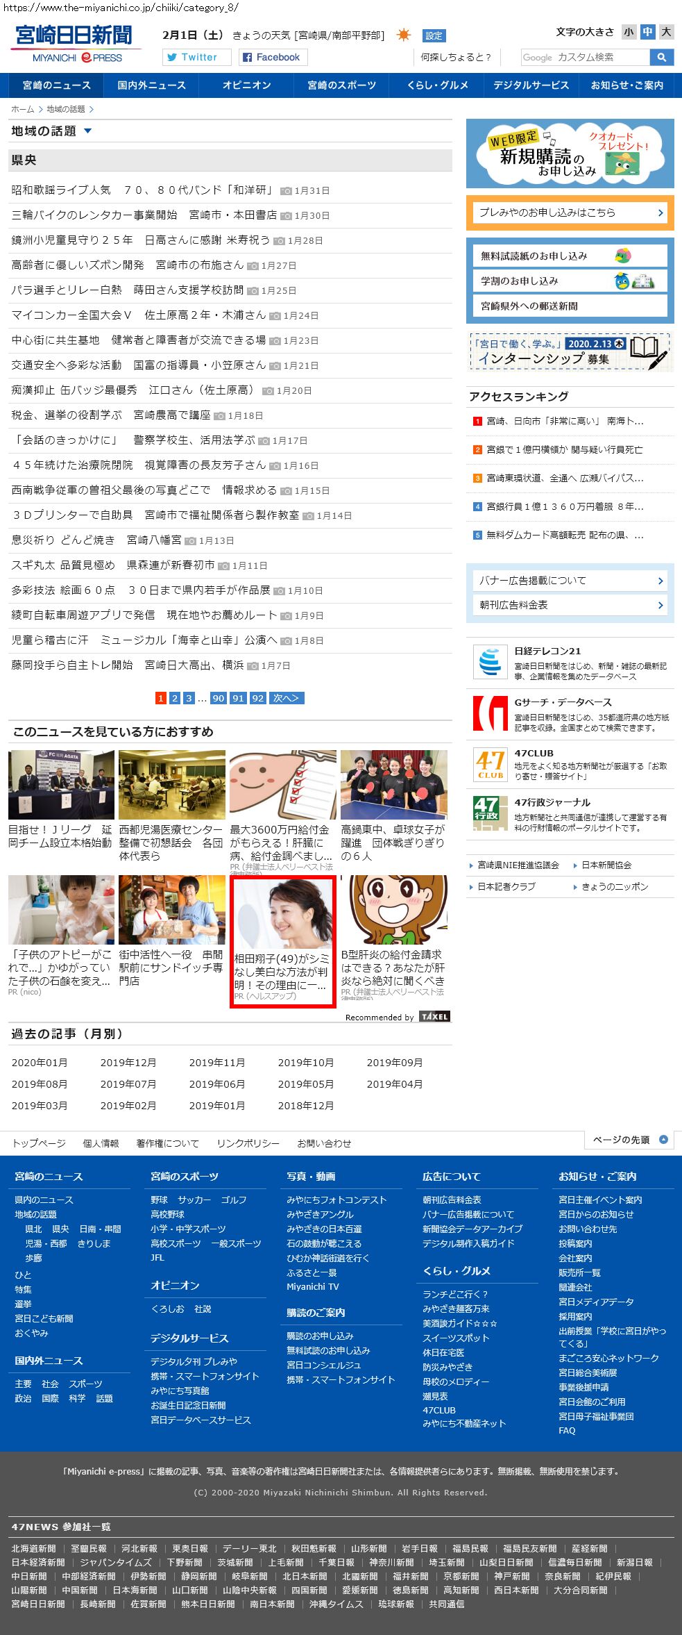682x1635 pixels.
Task: Click the 設定 weather settings button
Action: [x=434, y=36]
